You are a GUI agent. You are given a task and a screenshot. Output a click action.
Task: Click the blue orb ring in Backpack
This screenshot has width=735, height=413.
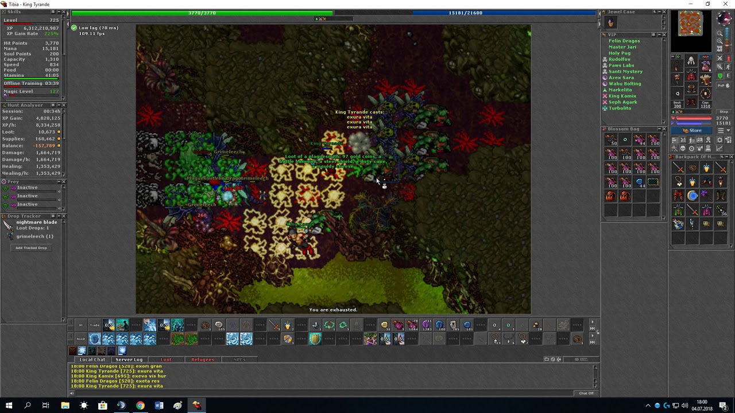[x=693, y=196]
